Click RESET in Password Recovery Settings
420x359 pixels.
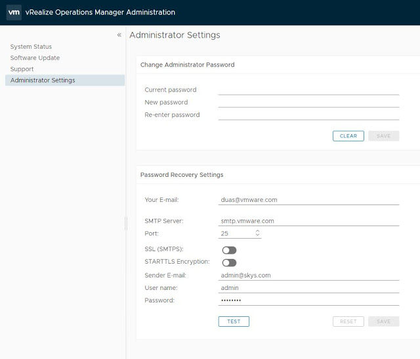click(348, 322)
